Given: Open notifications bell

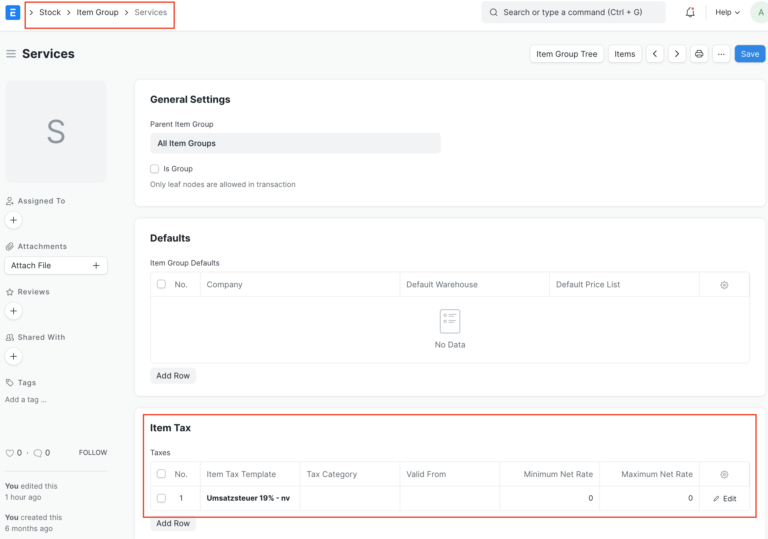Looking at the screenshot, I should pyautogui.click(x=690, y=12).
